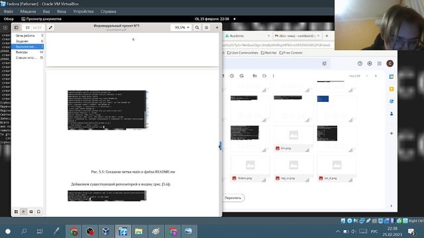The image size is (424, 238).
Task: Open the 'Справка' VirtualBox menu
Action: (x=108, y=12)
